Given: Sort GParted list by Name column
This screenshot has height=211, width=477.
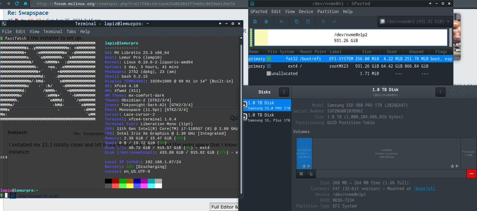Looking at the screenshot, I should point(257,52).
